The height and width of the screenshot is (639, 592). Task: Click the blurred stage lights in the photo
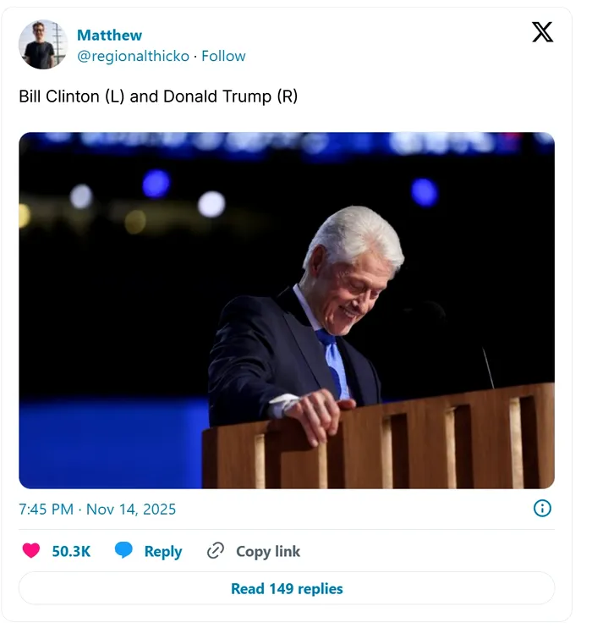156,184
